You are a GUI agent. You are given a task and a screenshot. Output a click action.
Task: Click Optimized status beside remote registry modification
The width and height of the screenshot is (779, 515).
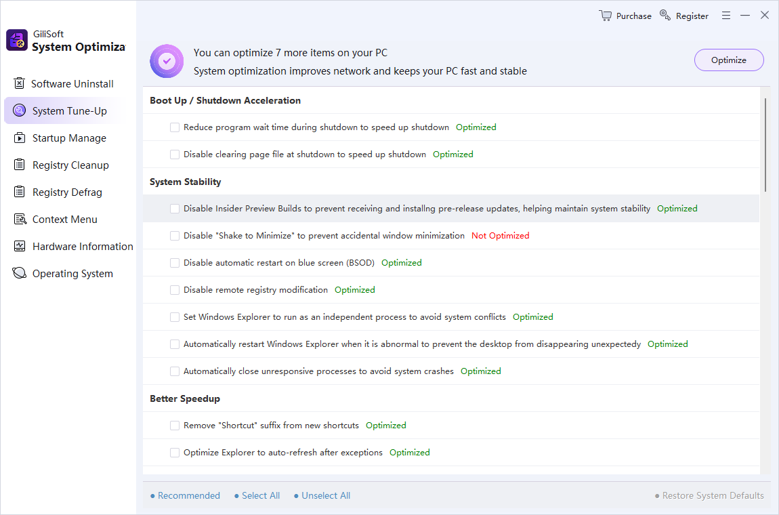355,290
